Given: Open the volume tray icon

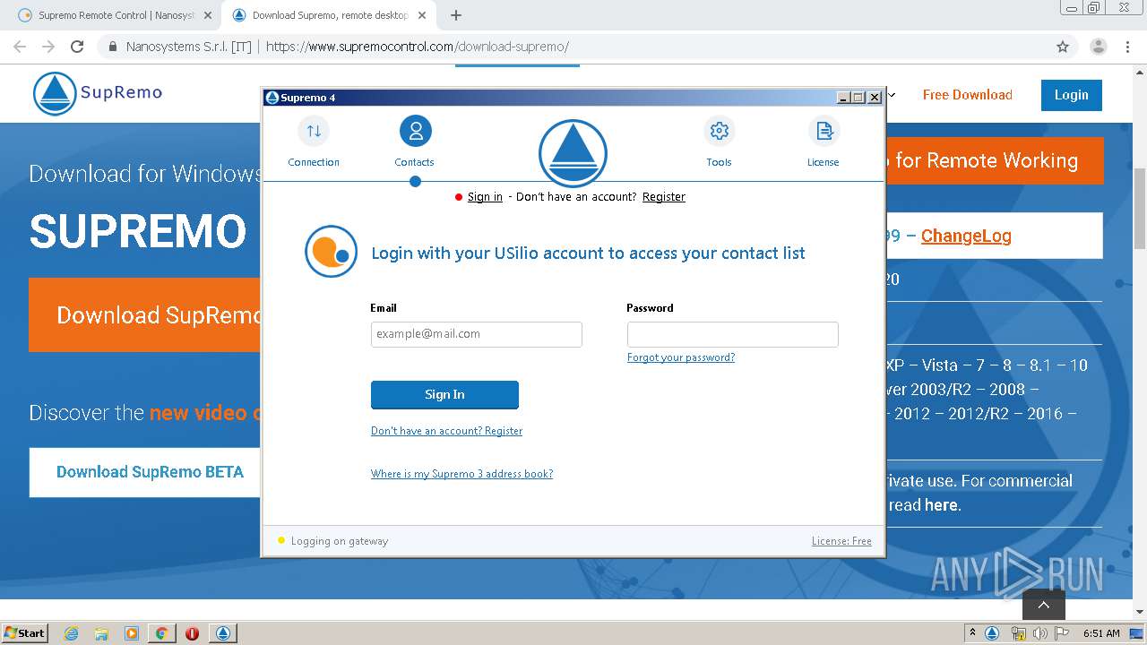Looking at the screenshot, I should pos(1039,633).
